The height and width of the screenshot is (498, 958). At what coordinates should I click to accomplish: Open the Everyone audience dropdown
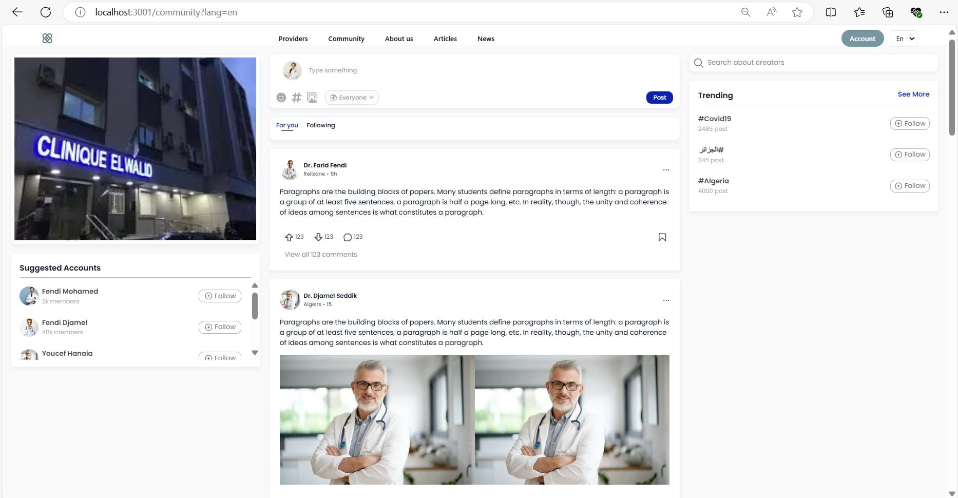pyautogui.click(x=352, y=98)
